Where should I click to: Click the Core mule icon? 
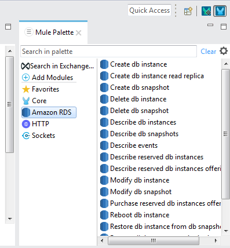click(26, 101)
